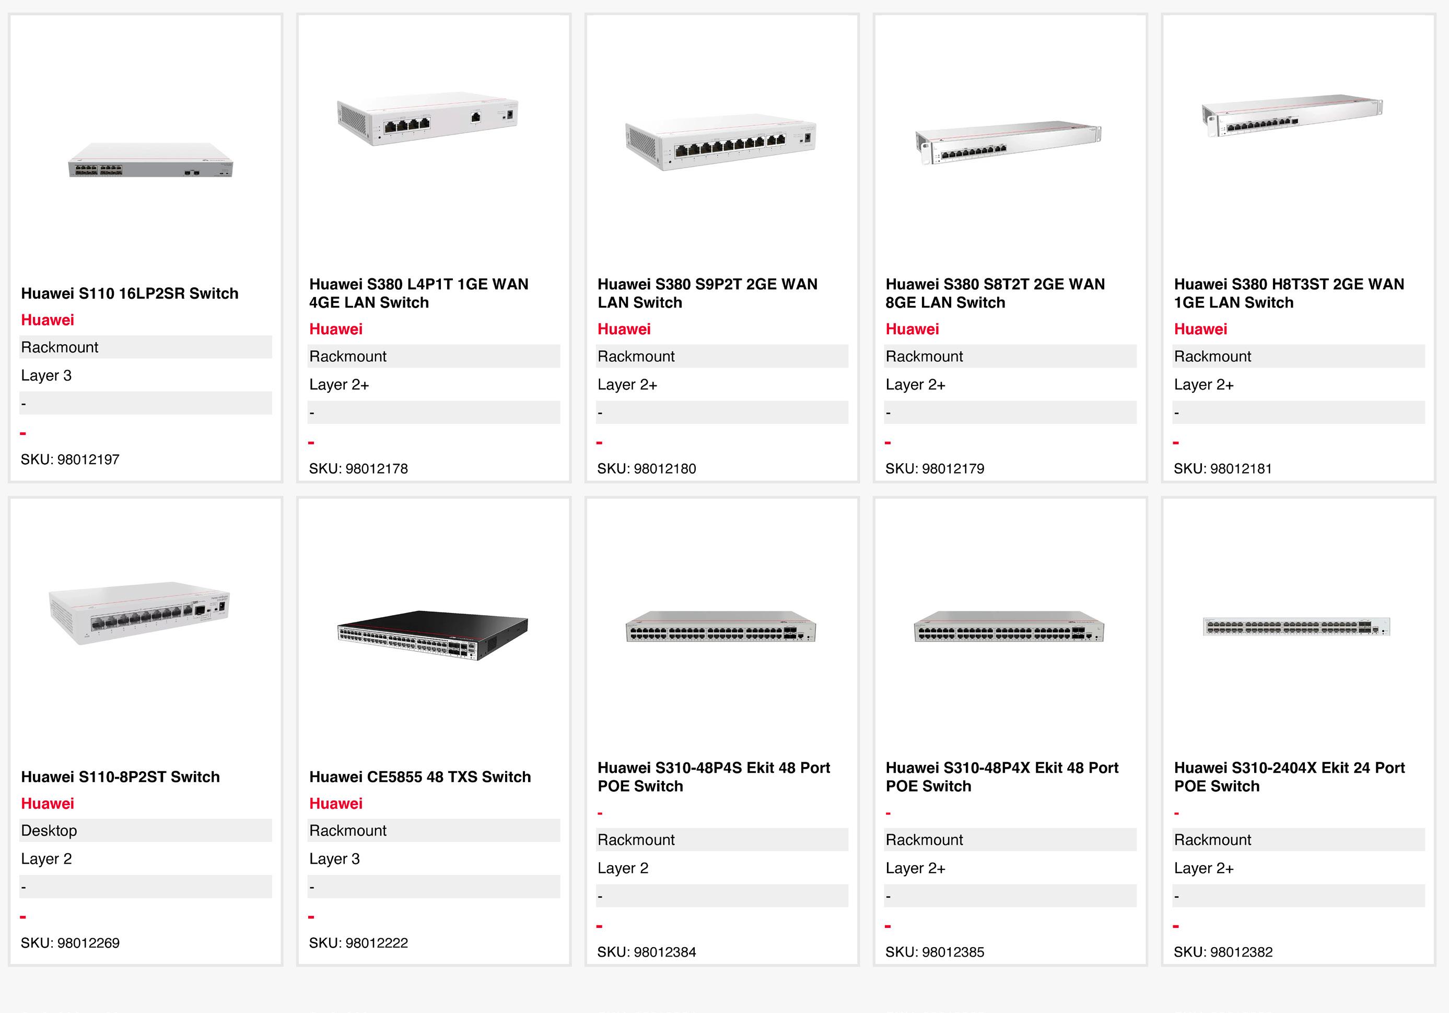Open Huawei S110 16LP2SR Switch product image
Viewport: 1449px width, 1013px height.
point(150,161)
